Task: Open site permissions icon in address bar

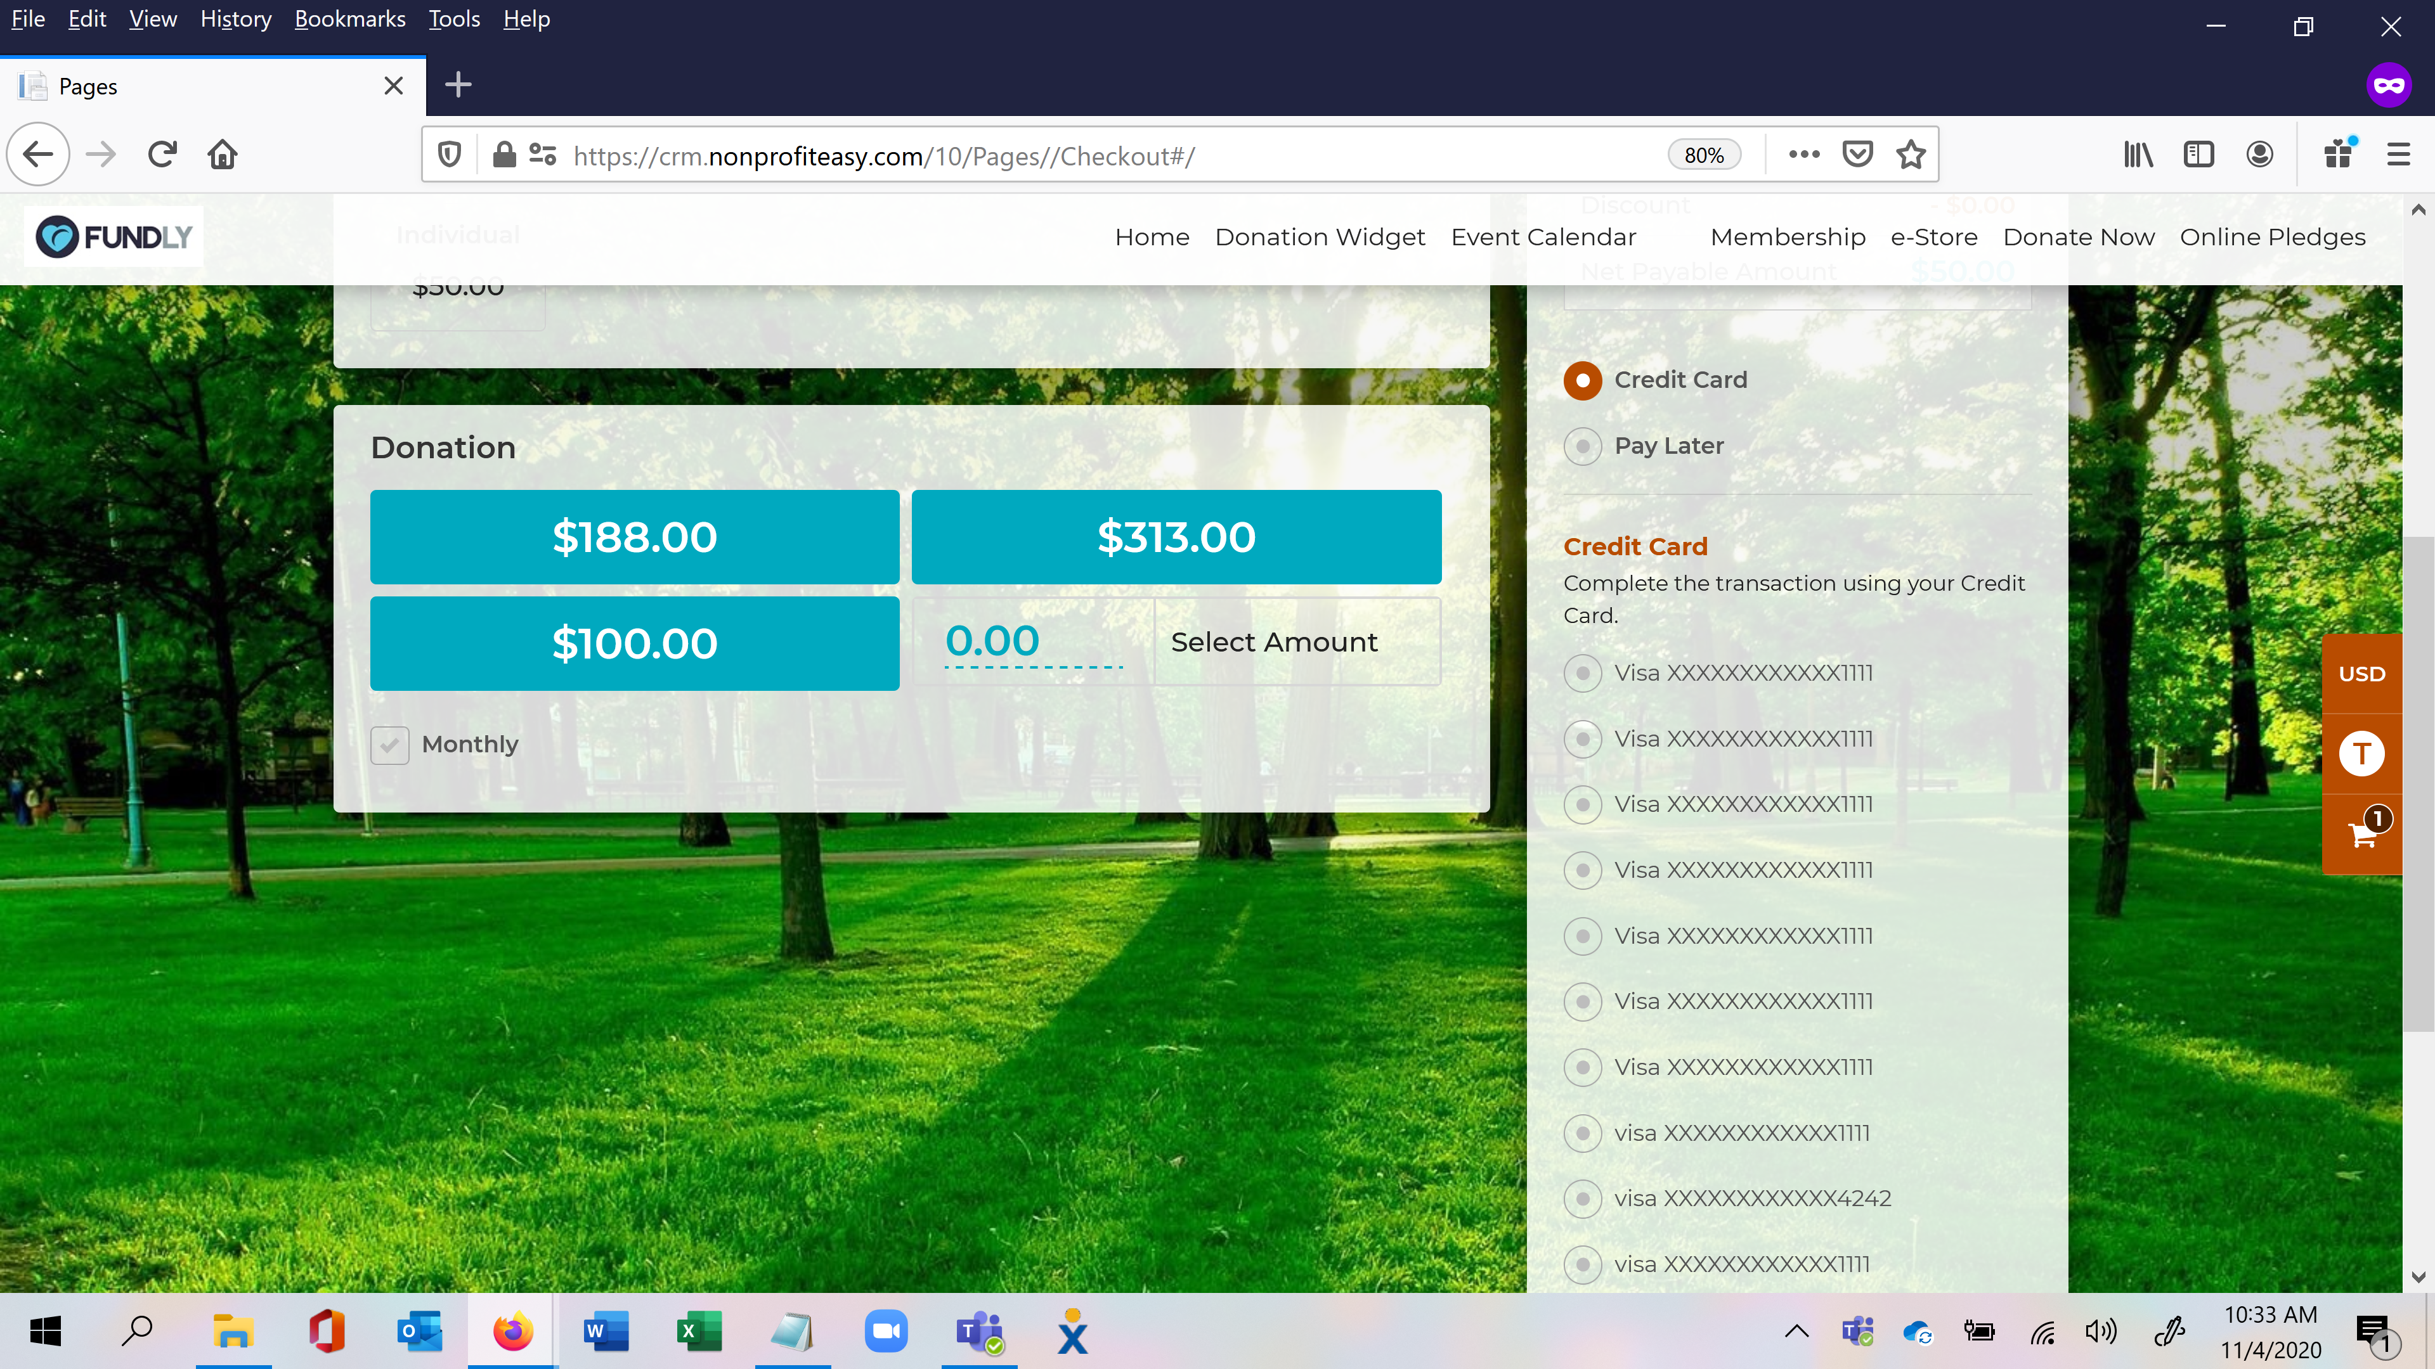Action: tap(543, 154)
